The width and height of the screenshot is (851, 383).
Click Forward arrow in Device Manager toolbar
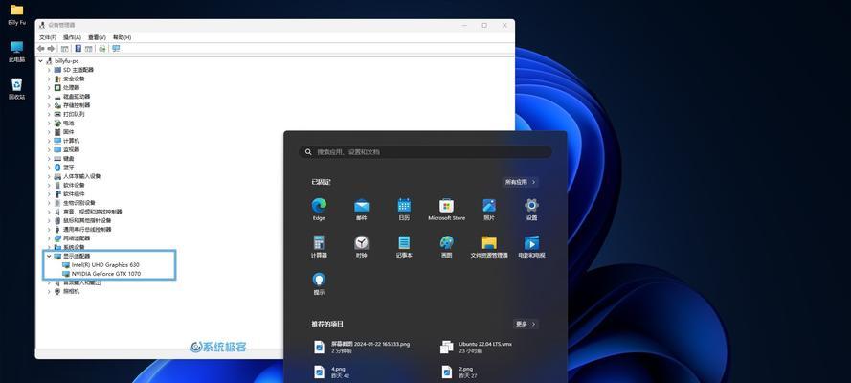click(x=51, y=48)
